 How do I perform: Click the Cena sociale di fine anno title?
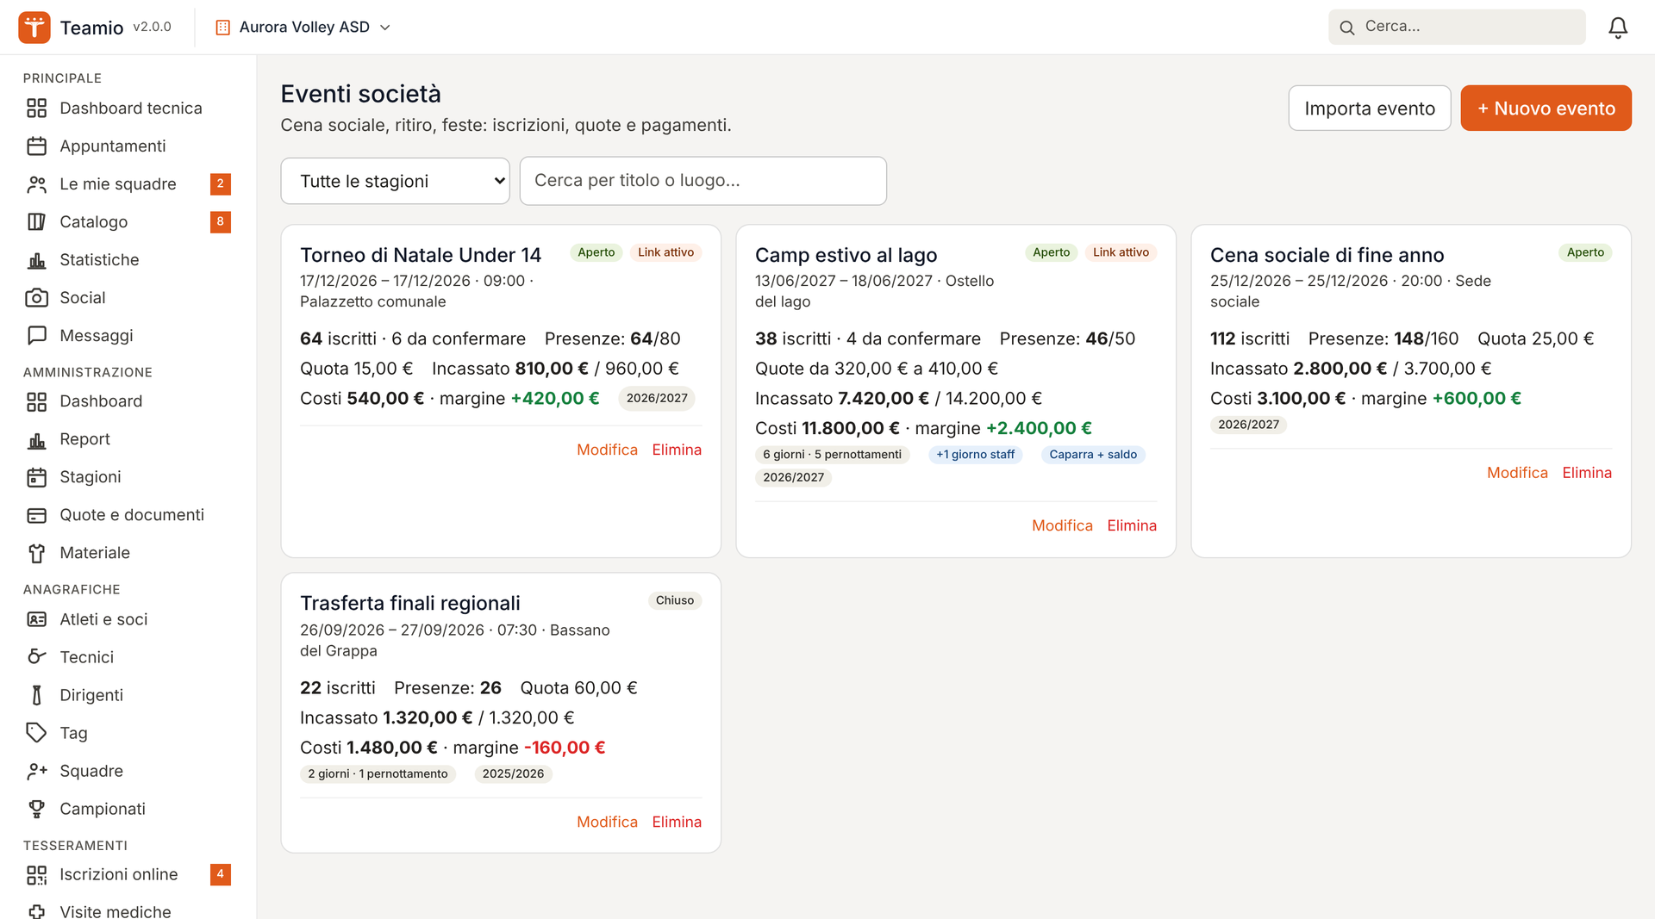pos(1327,255)
